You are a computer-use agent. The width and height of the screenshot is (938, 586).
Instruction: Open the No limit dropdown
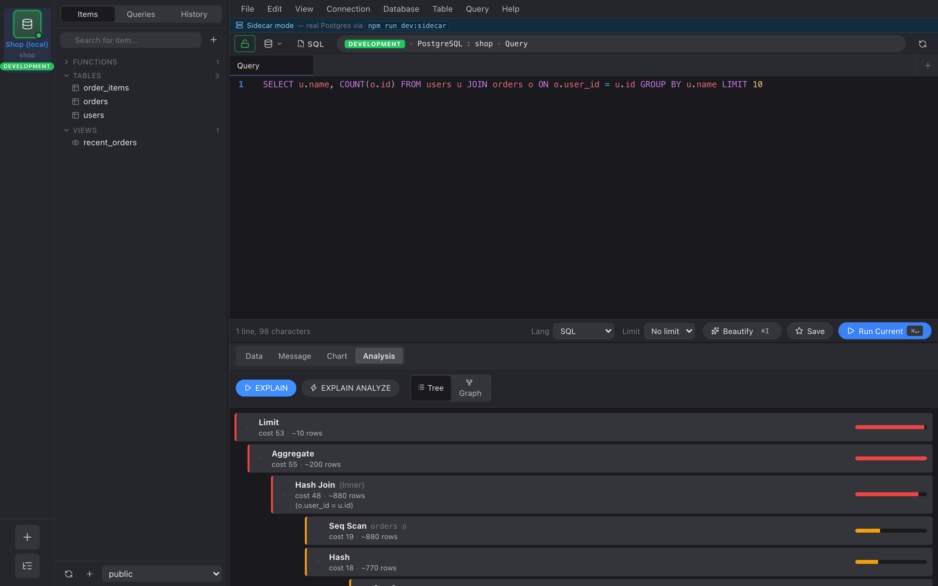point(669,331)
